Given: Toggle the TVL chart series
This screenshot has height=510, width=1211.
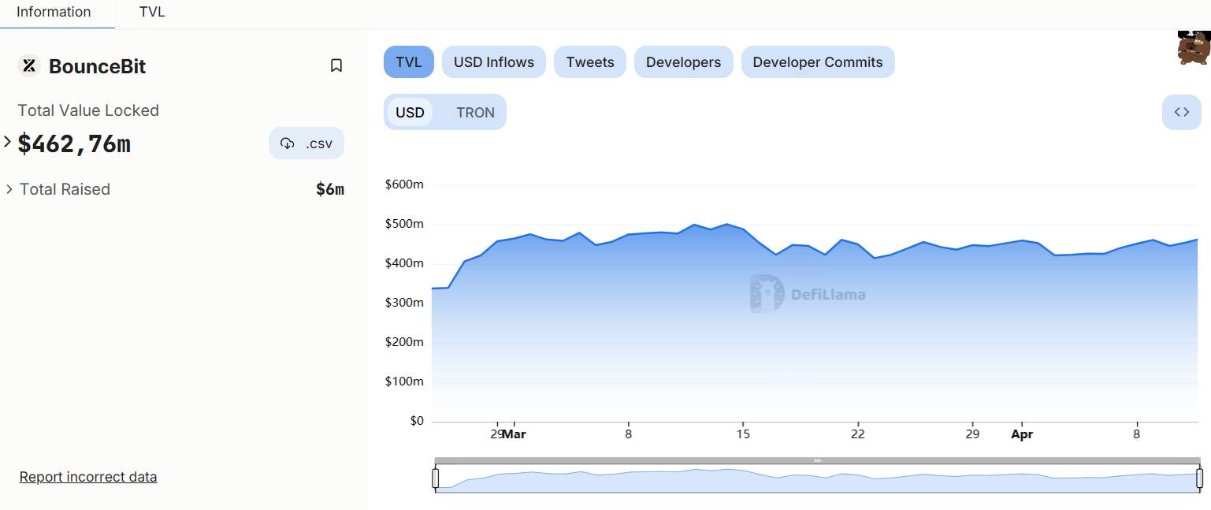Looking at the screenshot, I should 409,62.
